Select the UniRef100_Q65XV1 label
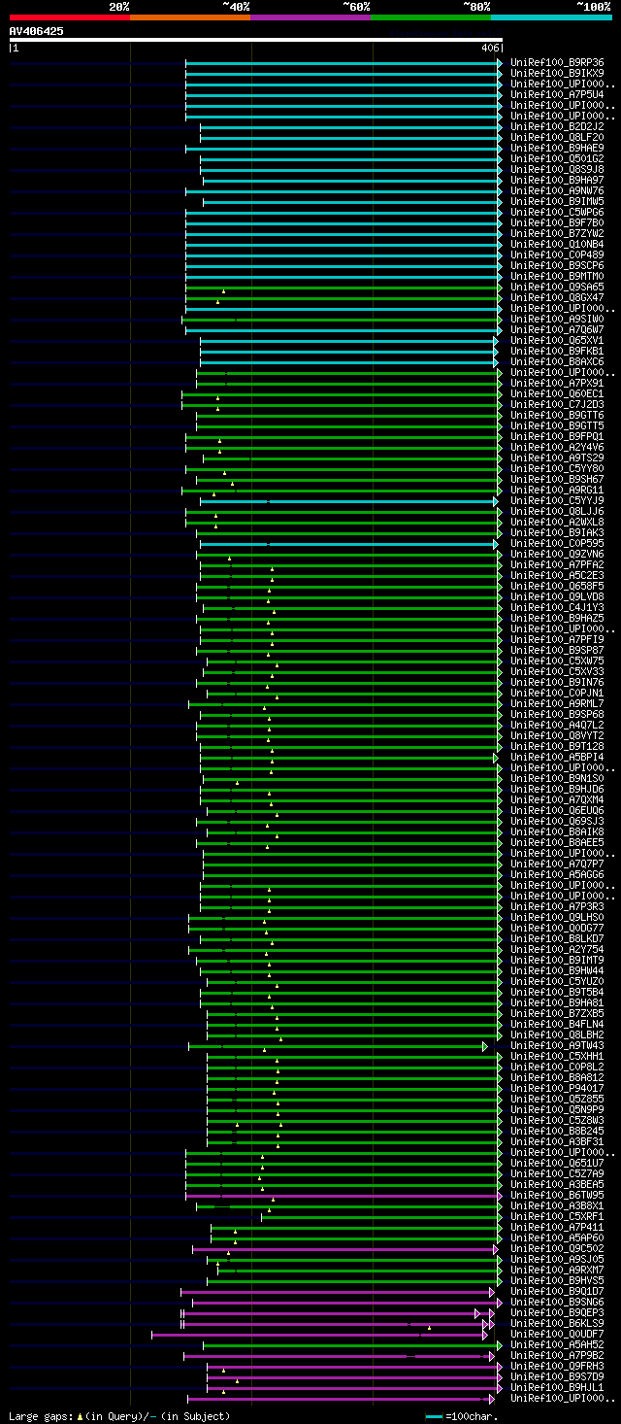Screen dimensions: 621x1424 [557, 340]
